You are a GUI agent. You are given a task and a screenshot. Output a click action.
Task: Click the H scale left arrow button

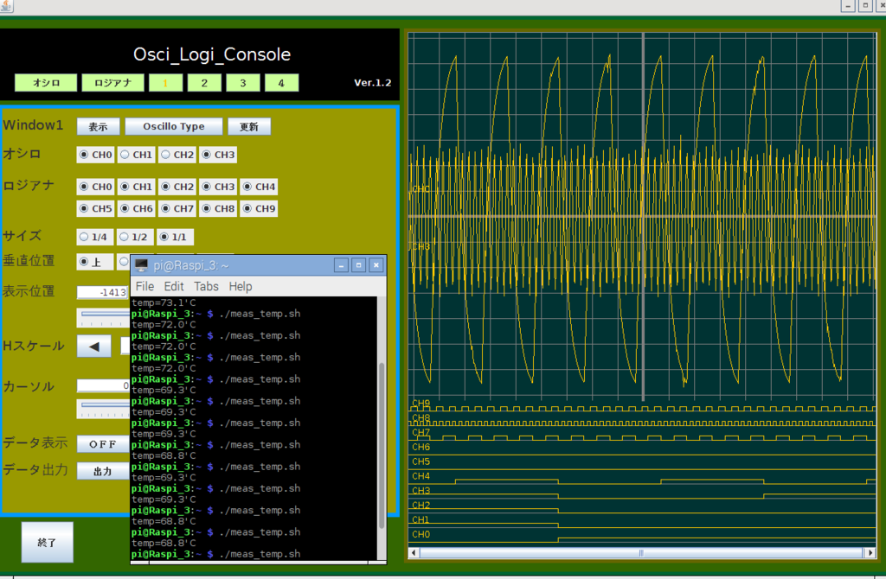93,346
